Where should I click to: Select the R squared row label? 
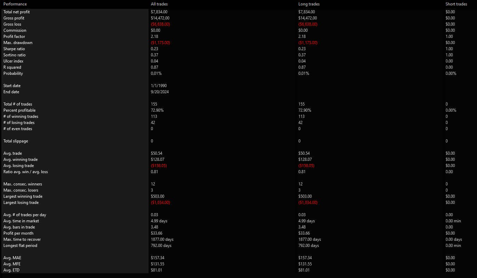(12, 67)
